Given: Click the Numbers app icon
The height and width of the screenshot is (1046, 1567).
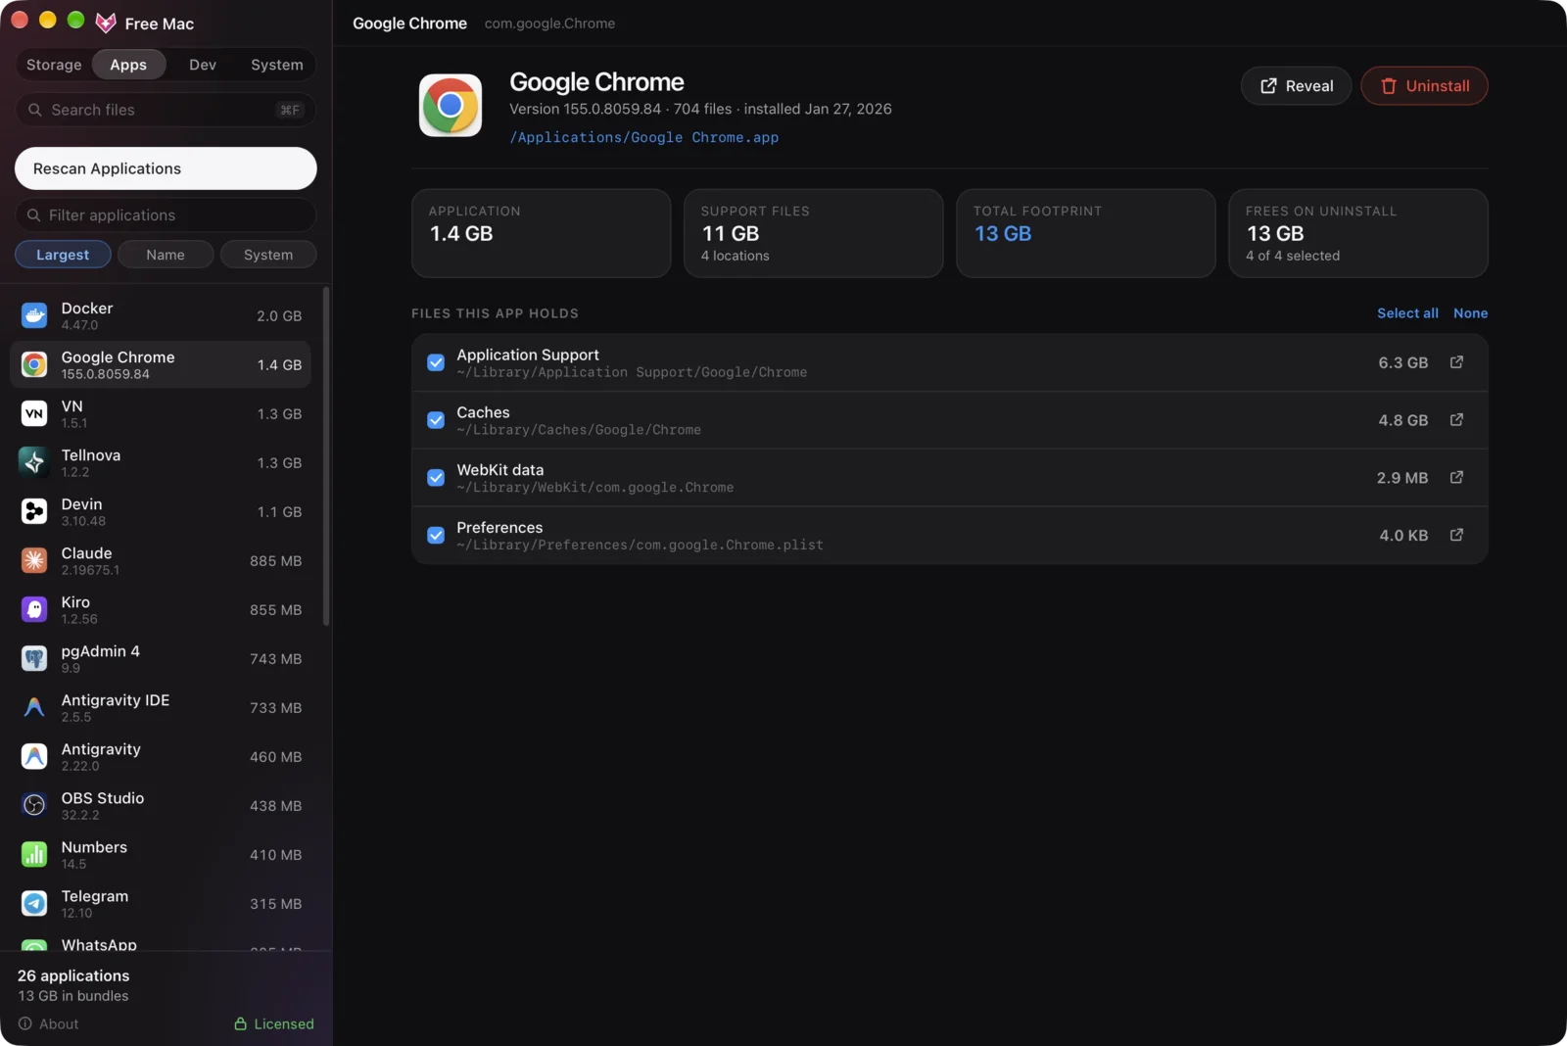Looking at the screenshot, I should 34,854.
